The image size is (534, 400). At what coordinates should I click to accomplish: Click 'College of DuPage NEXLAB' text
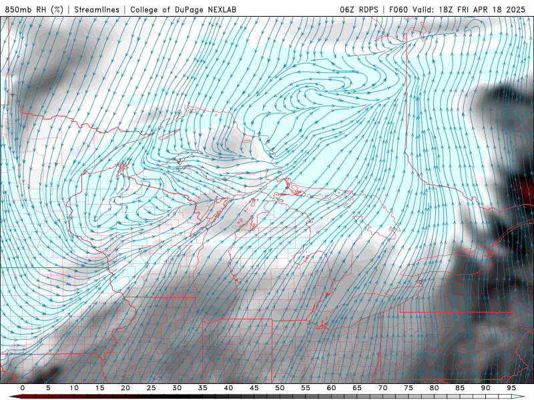pyautogui.click(x=183, y=9)
